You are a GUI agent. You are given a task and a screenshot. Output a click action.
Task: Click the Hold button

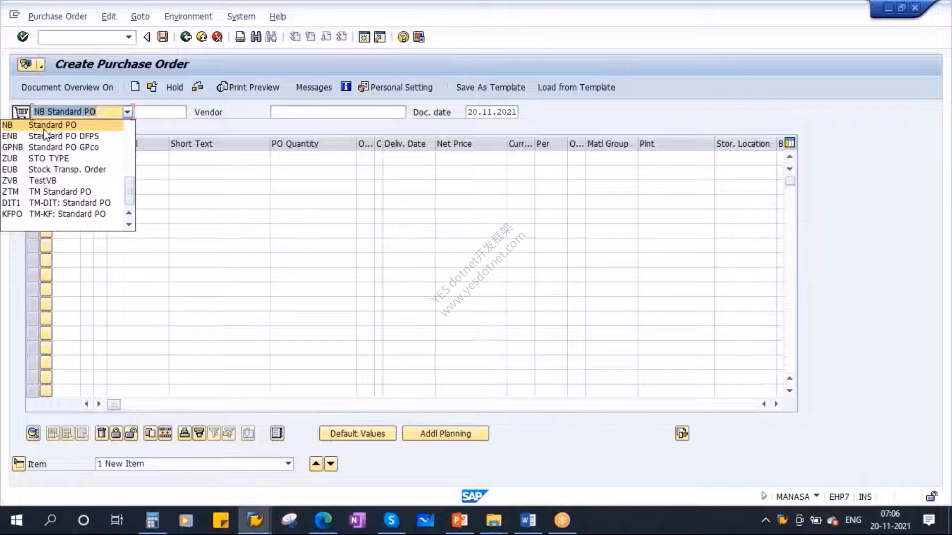(x=175, y=87)
